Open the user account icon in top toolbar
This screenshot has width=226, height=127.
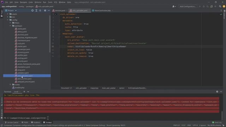coord(174,6)
